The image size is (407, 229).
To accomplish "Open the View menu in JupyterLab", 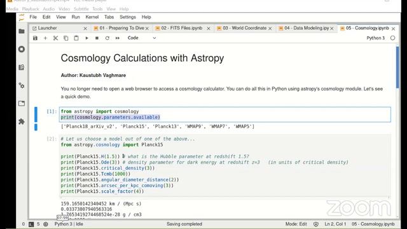I will [61, 17].
